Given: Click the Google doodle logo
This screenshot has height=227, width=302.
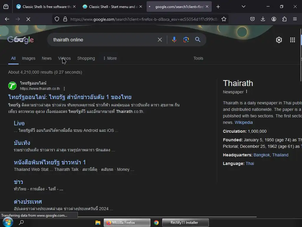Looking at the screenshot, I should click(21, 40).
